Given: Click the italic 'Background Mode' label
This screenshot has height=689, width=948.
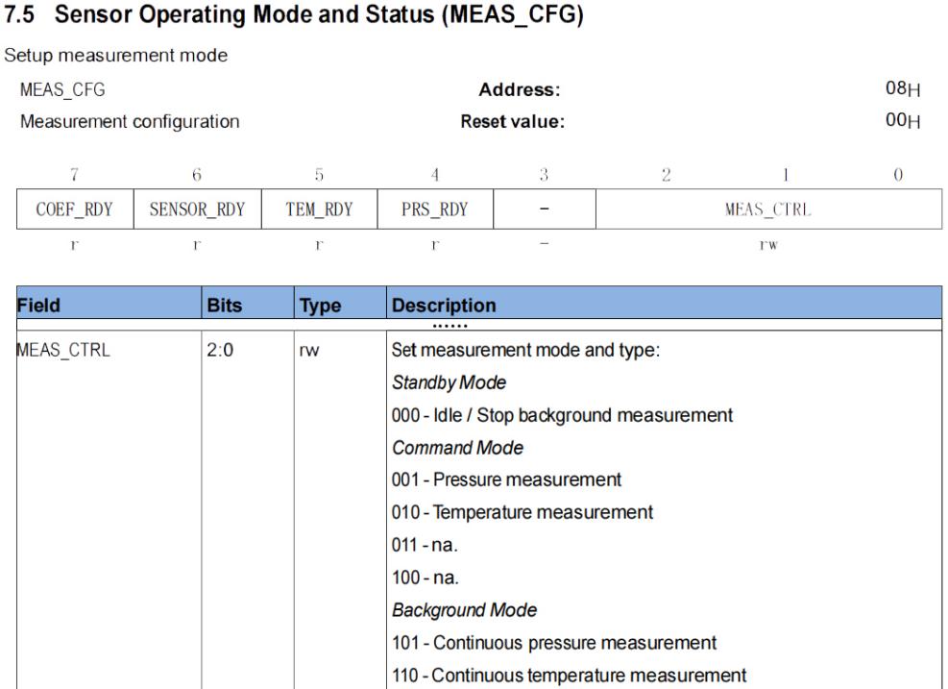Looking at the screenshot, I should click(x=463, y=609).
